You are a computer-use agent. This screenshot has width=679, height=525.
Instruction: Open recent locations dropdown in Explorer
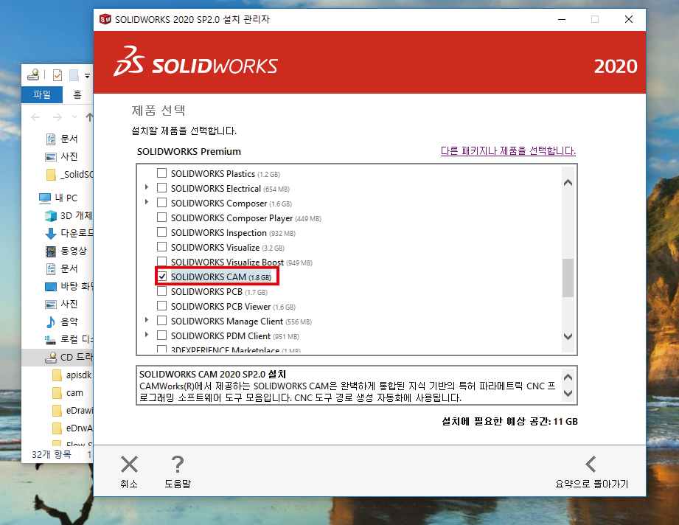click(x=74, y=117)
